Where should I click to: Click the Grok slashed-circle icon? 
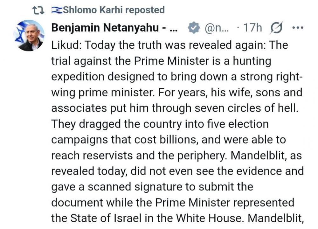click(276, 28)
